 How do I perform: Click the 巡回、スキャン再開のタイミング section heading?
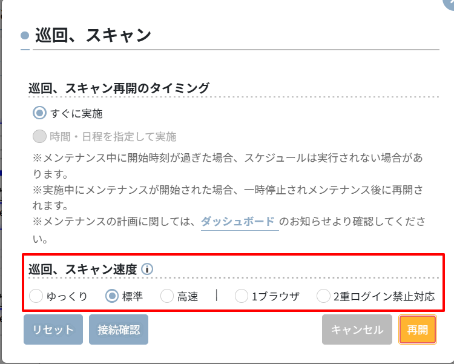(119, 88)
